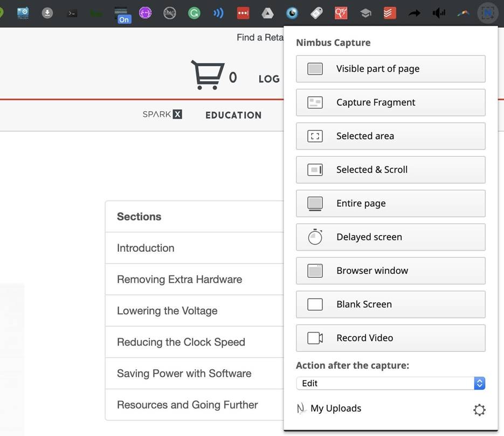This screenshot has height=436, width=504.
Task: Open My Uploads link
Action: point(335,409)
